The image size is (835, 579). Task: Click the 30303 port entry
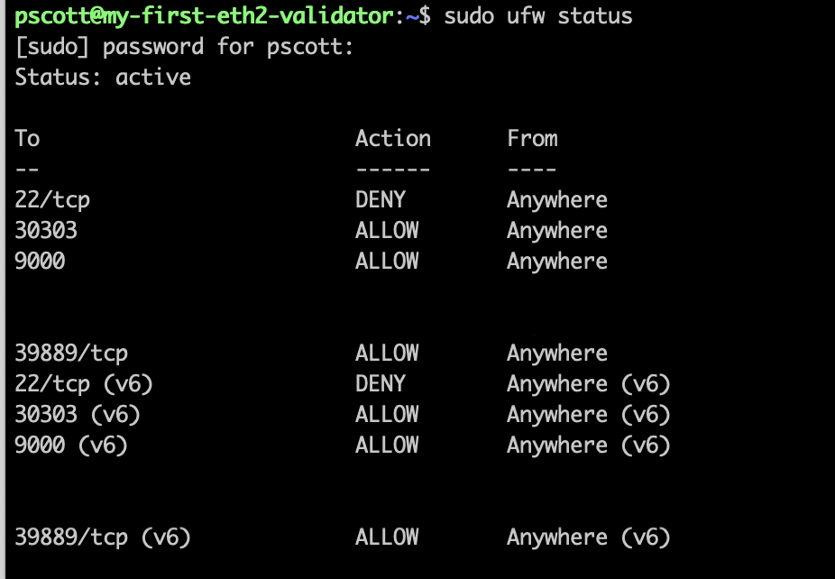point(46,231)
